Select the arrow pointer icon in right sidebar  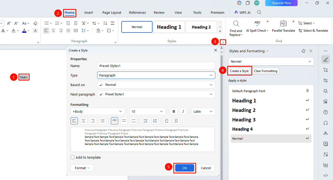326,70
